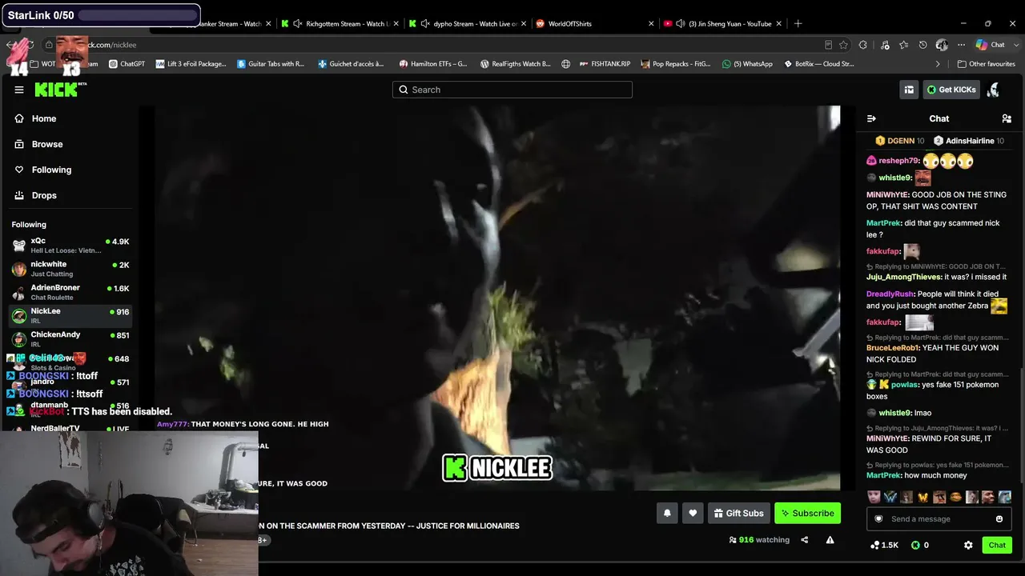The width and height of the screenshot is (1025, 576).
Task: Toggle stream notifications bell
Action: (x=667, y=513)
